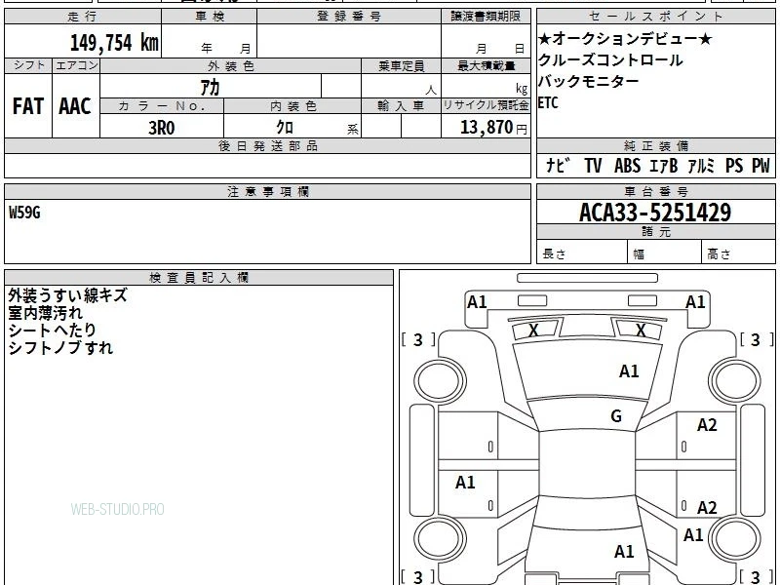The width and height of the screenshot is (780, 585).
Task: Click the リサイクル預託金 header cell
Action: click(486, 105)
